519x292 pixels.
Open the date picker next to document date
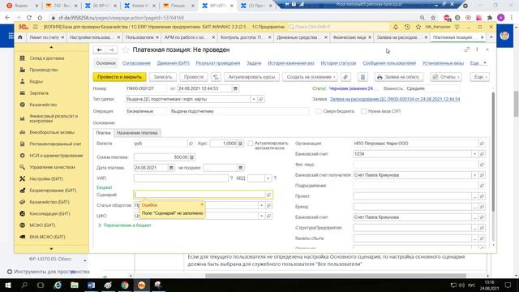click(x=235, y=88)
